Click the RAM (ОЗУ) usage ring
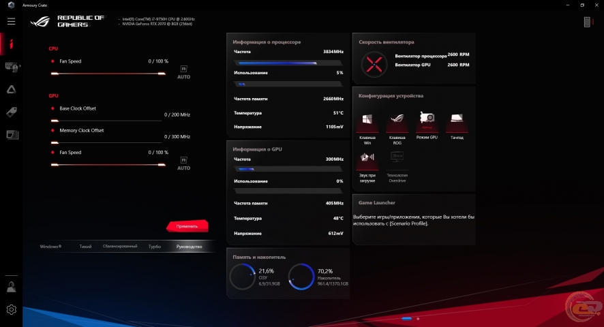The width and height of the screenshot is (604, 327). click(242, 277)
